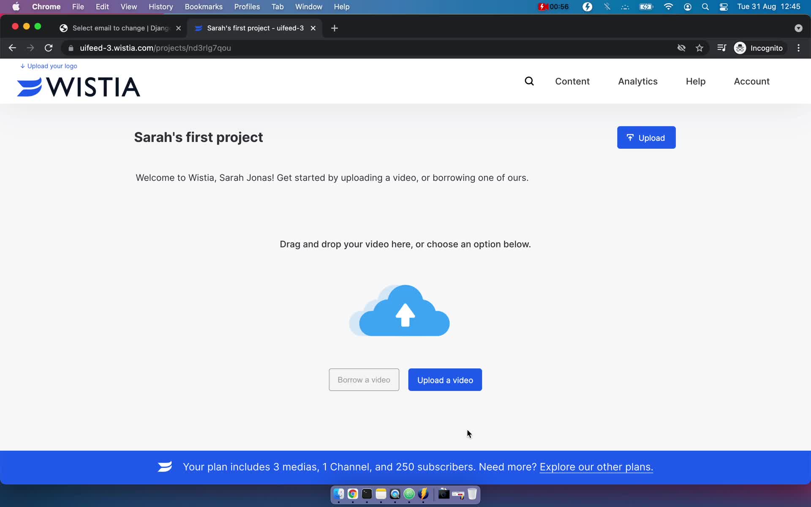Click the Upload a video button

tap(445, 380)
